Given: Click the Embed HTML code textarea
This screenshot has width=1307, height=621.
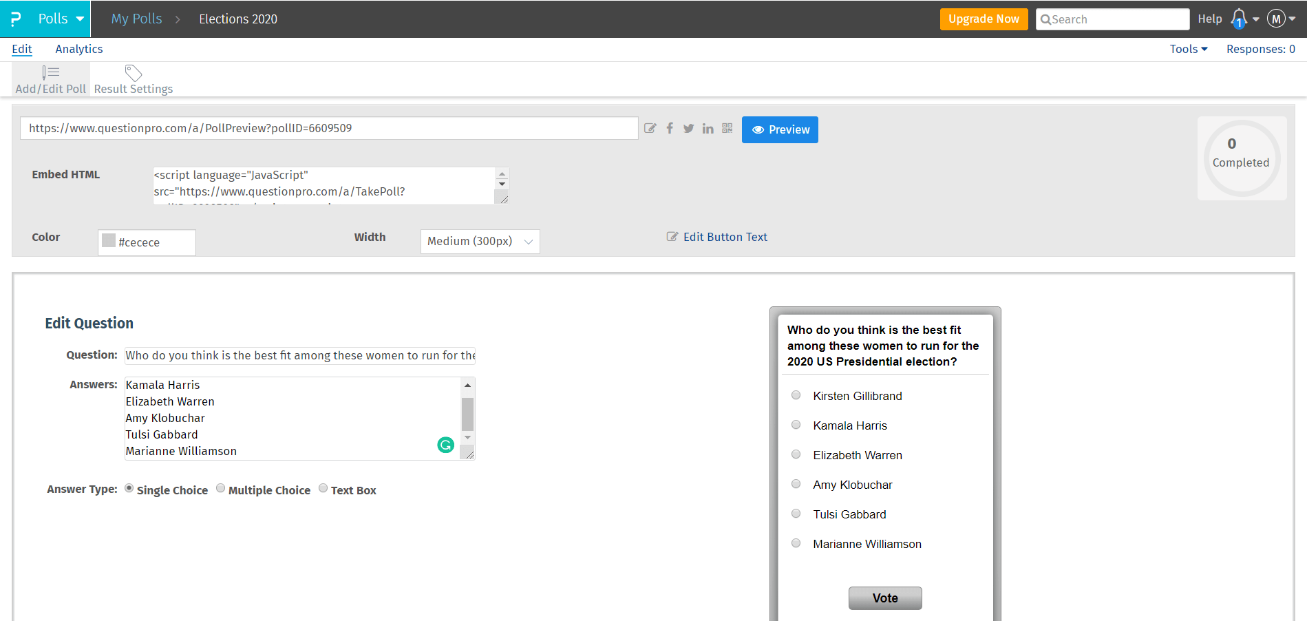Looking at the screenshot, I should click(x=323, y=186).
